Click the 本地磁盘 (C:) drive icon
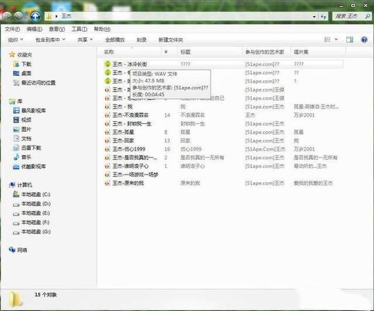Viewport: 374px width, 311px height. (x=16, y=194)
